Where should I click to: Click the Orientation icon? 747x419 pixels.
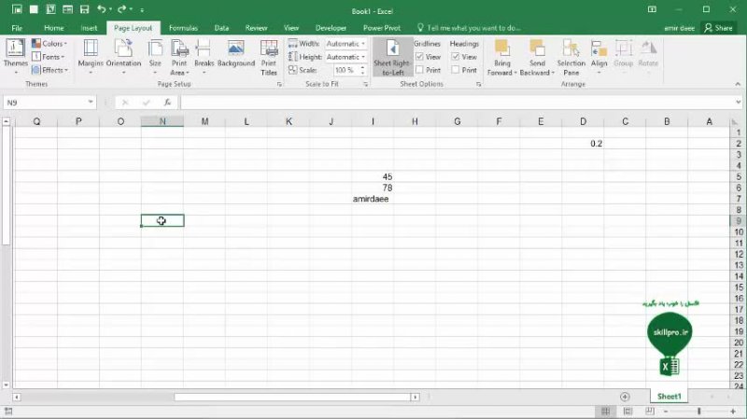[x=123, y=54]
